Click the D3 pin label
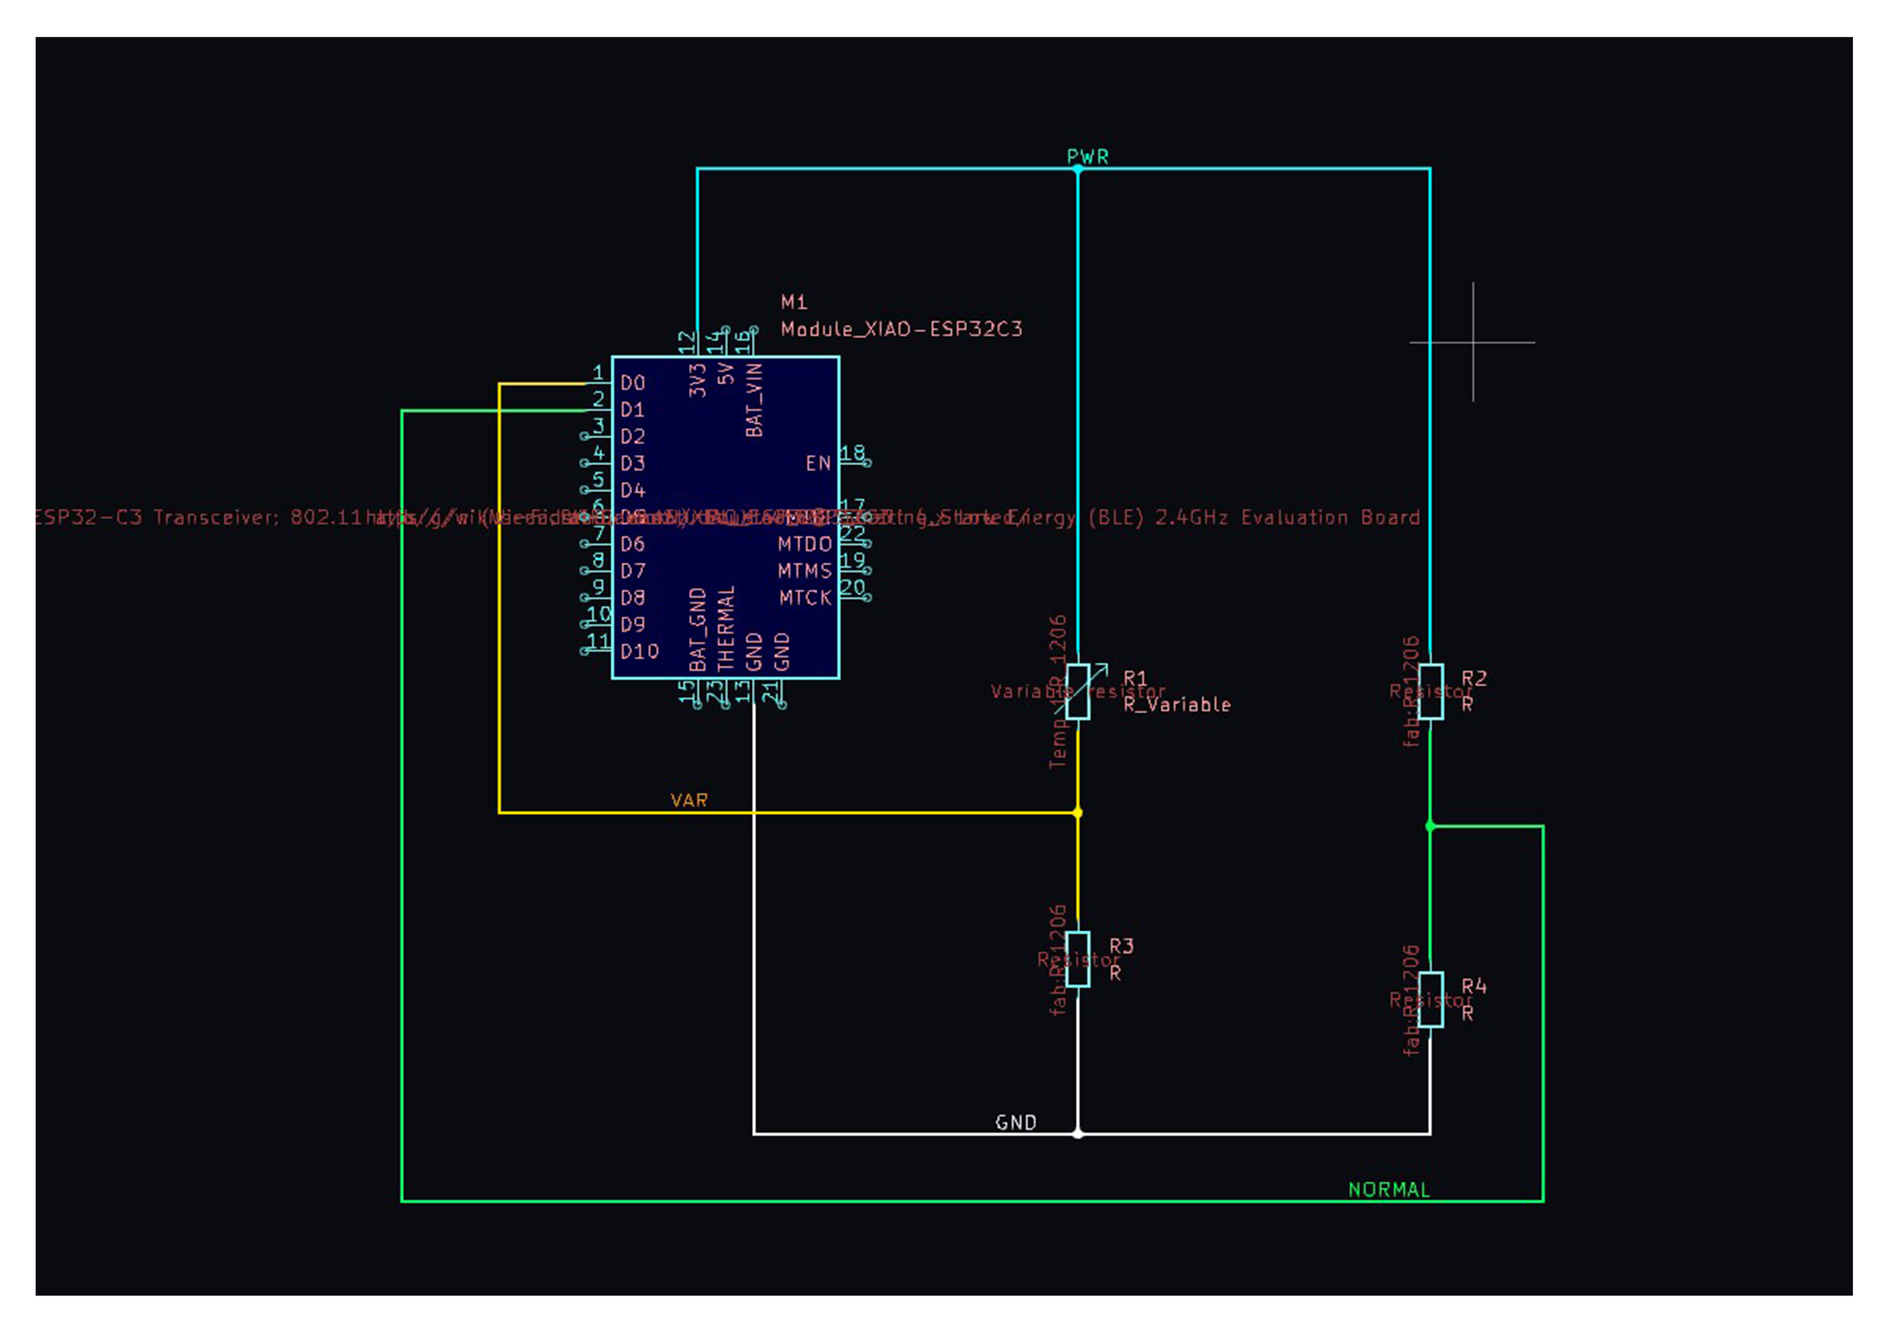The width and height of the screenshot is (1894, 1339). click(633, 463)
